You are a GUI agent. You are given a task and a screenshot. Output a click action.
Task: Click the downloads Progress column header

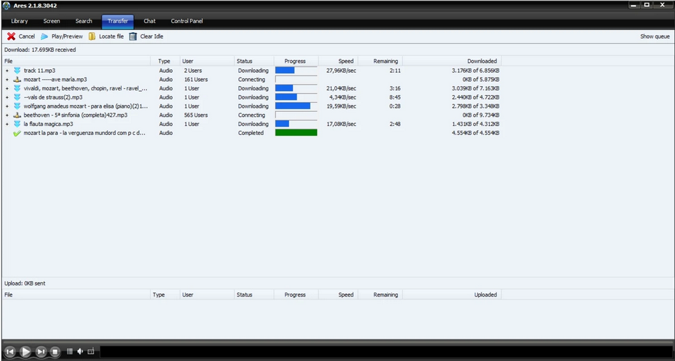click(296, 61)
